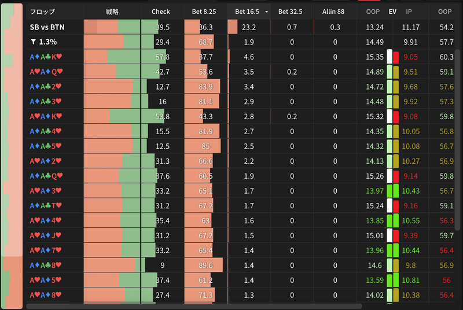This screenshot has width=463, height=310.
Task: Click the first OOP column header
Action: tap(373, 12)
